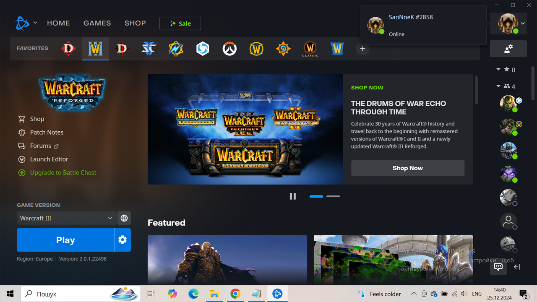Open the purple night elf friend avatar
Image resolution: width=537 pixels, height=302 pixels.
click(x=509, y=174)
